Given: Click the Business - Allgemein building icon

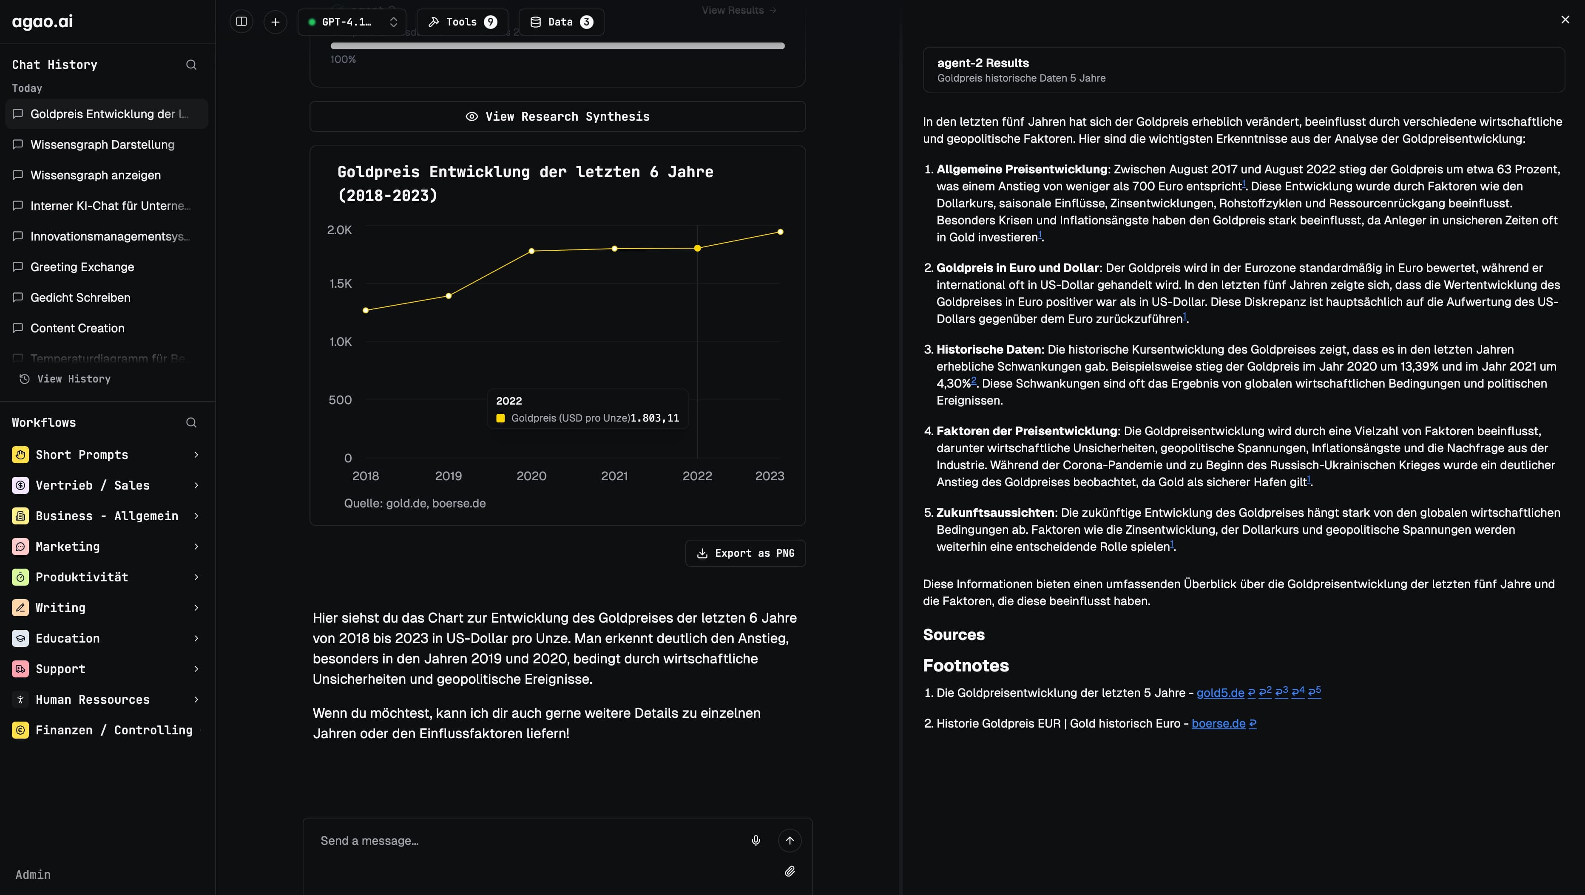Looking at the screenshot, I should 20,515.
